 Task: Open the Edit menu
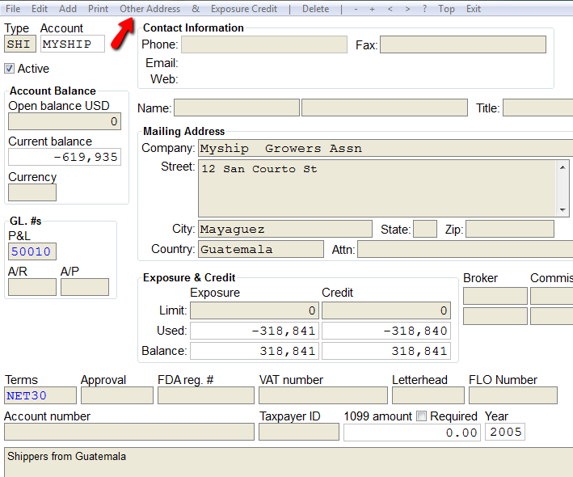pyautogui.click(x=40, y=9)
